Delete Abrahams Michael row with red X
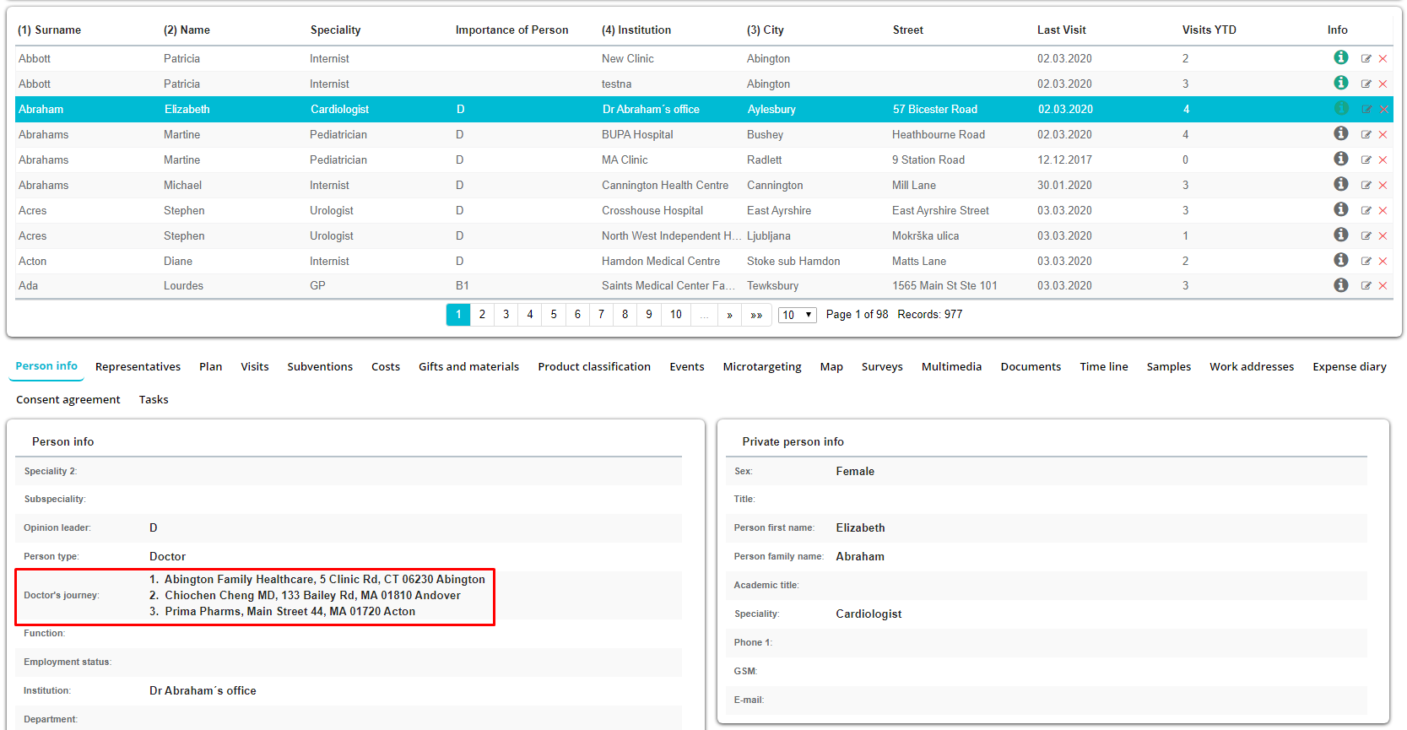This screenshot has height=730, width=1407. [x=1383, y=185]
